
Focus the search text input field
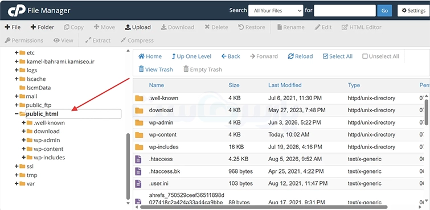click(x=345, y=11)
